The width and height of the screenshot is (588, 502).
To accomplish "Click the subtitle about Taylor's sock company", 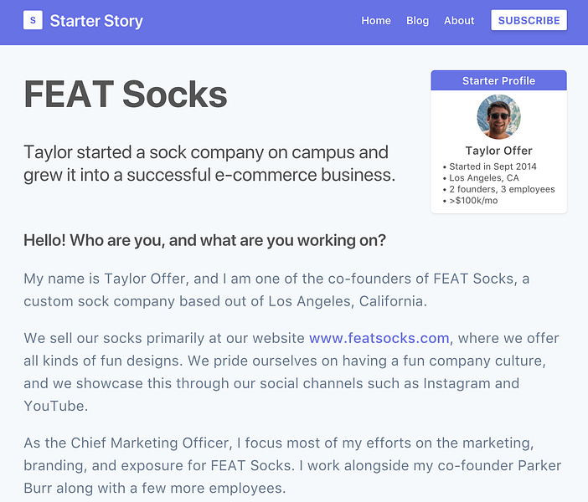I will (x=209, y=163).
